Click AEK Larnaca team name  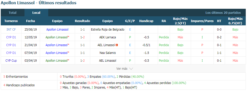(107, 37)
